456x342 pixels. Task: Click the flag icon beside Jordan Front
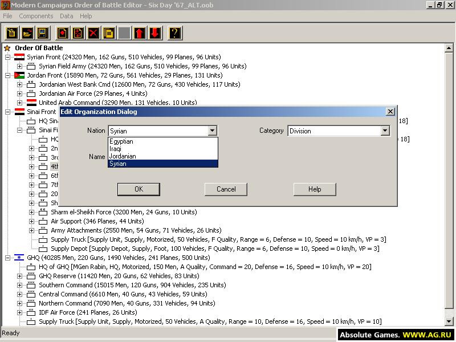[19, 75]
